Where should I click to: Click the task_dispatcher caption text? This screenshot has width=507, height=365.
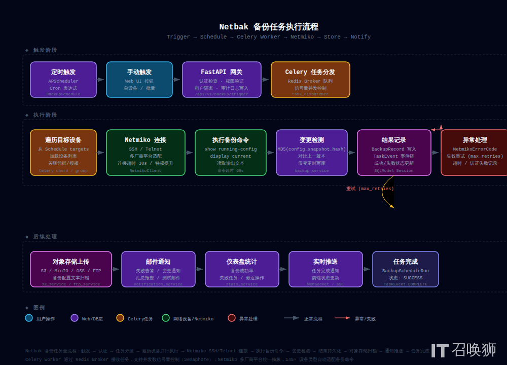coord(310,94)
